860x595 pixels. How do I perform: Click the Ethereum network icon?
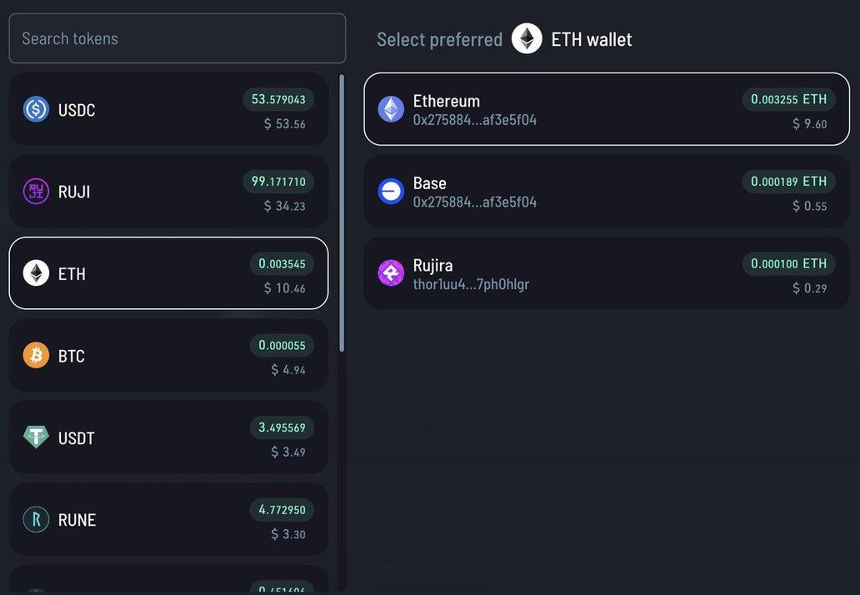[x=391, y=109]
